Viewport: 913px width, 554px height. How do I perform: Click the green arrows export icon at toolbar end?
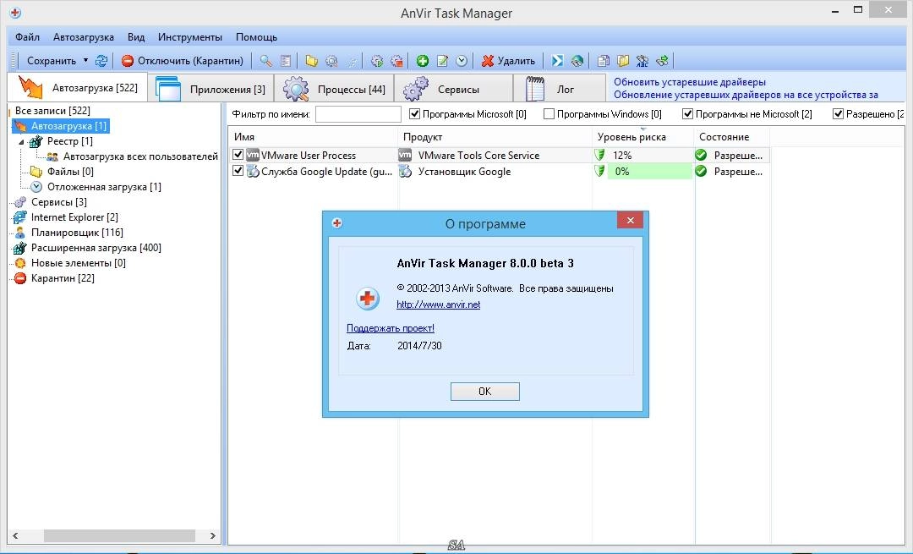[662, 61]
